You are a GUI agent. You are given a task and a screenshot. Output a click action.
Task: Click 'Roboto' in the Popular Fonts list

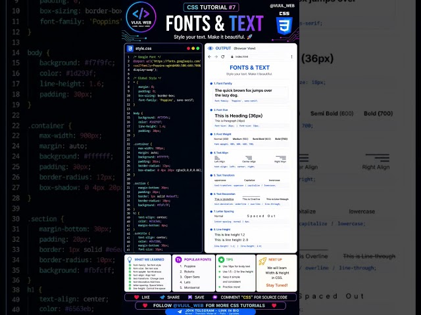coord(189,272)
